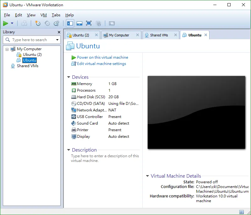Screen dimensions: 251x215
Task: Click the green Power On toolbar button
Action: pos(6,23)
